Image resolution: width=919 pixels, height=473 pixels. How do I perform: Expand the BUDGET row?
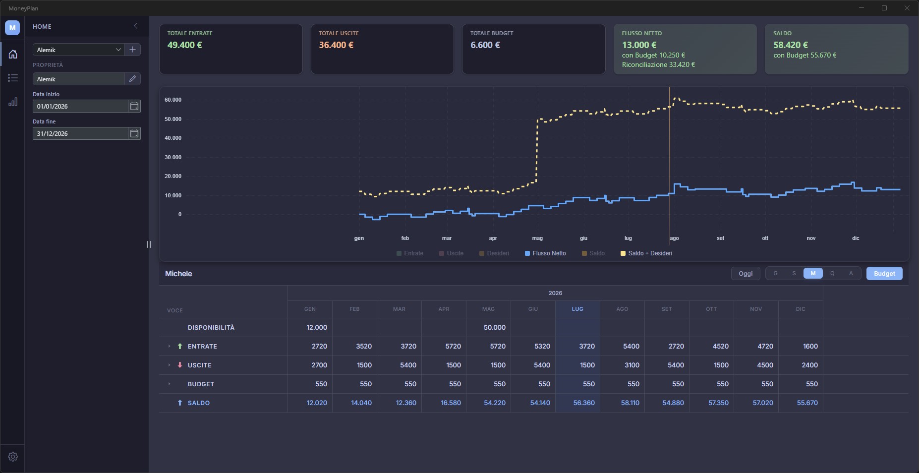coord(169,384)
